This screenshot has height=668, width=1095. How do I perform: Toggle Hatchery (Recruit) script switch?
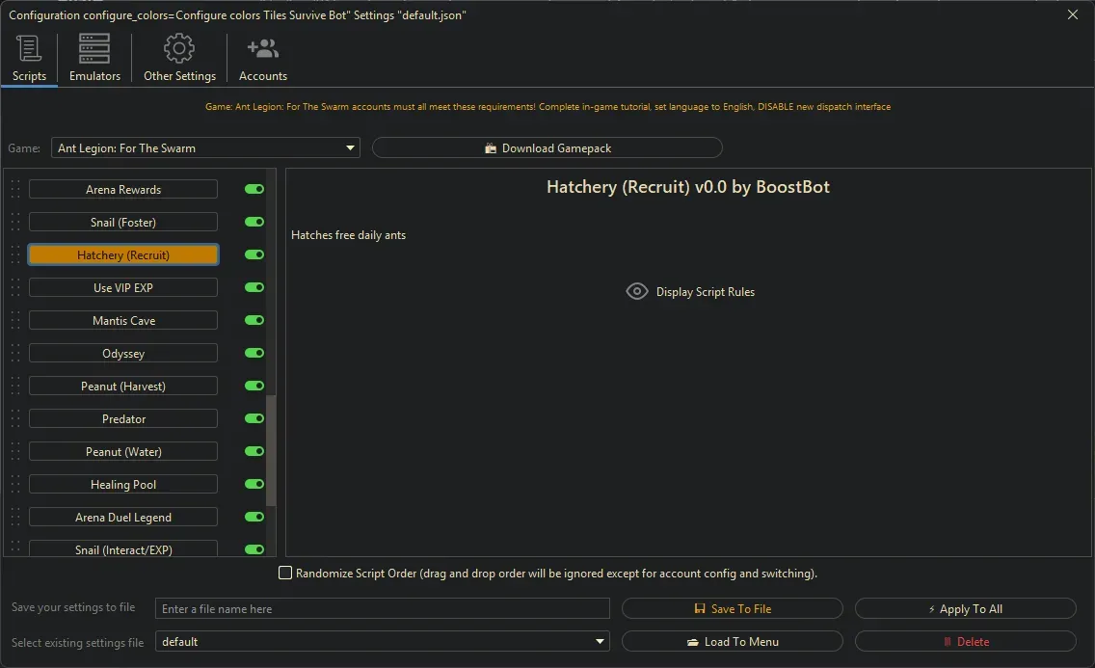pos(254,254)
